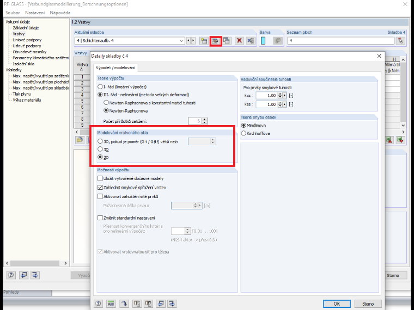Create a new composition icon

pyautogui.click(x=204, y=41)
